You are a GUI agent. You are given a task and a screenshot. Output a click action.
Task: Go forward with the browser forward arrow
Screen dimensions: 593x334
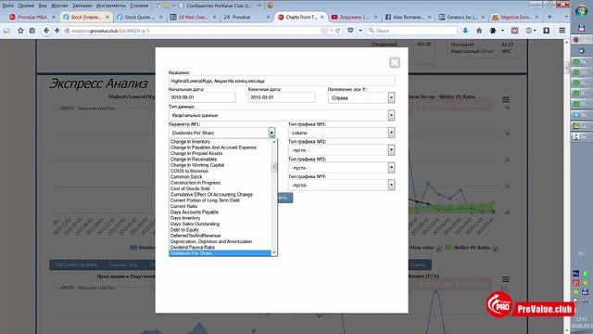57,31
